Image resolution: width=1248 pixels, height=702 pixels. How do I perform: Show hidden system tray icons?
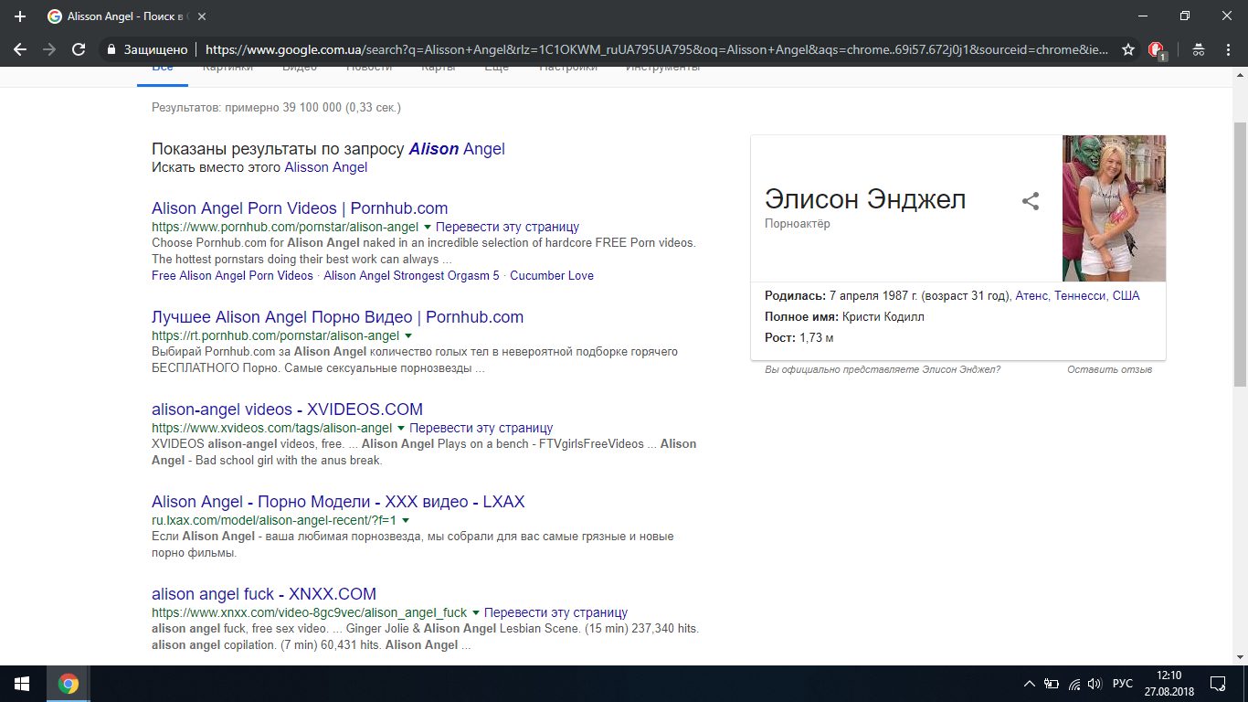pyautogui.click(x=1030, y=684)
